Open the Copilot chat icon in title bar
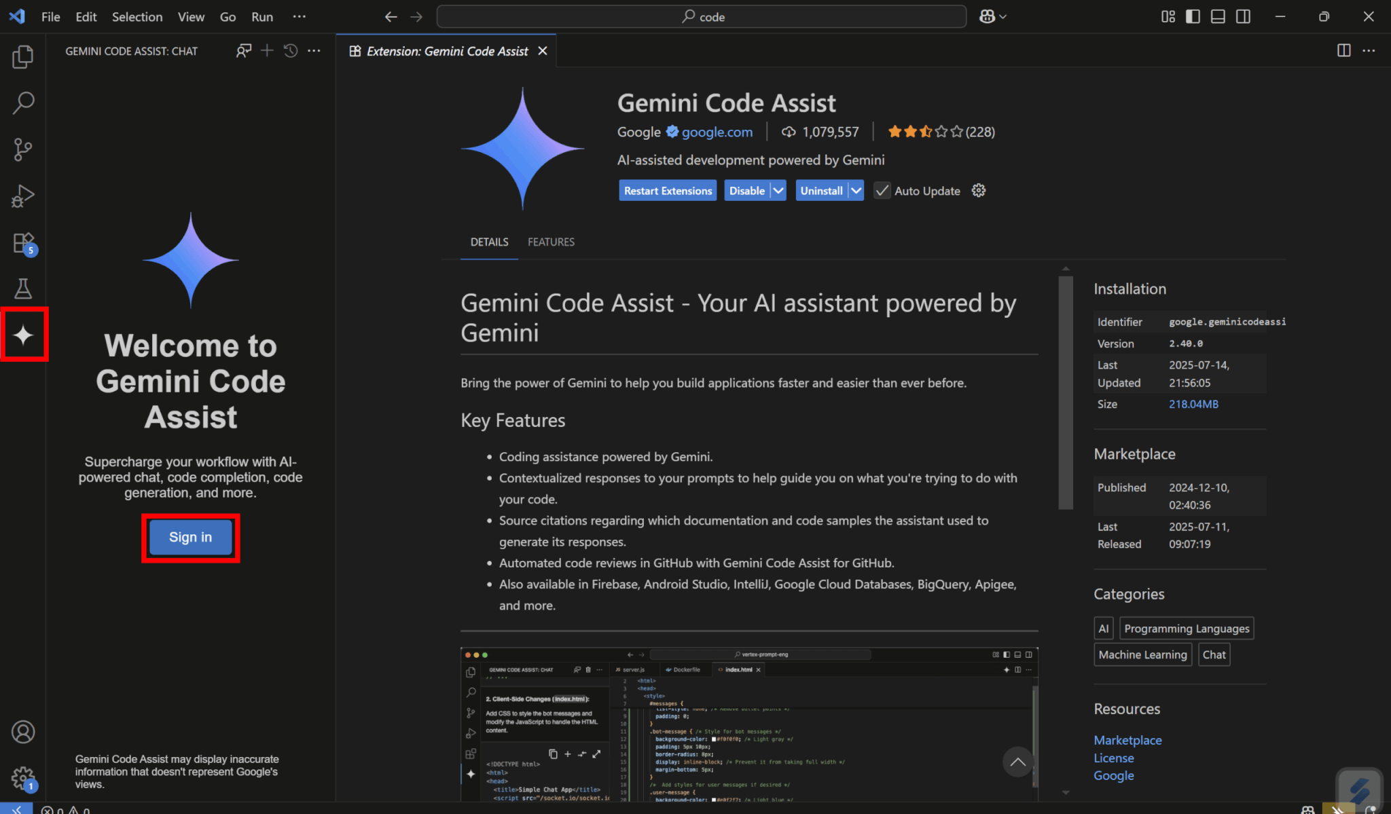Viewport: 1391px width, 814px height. 987,17
